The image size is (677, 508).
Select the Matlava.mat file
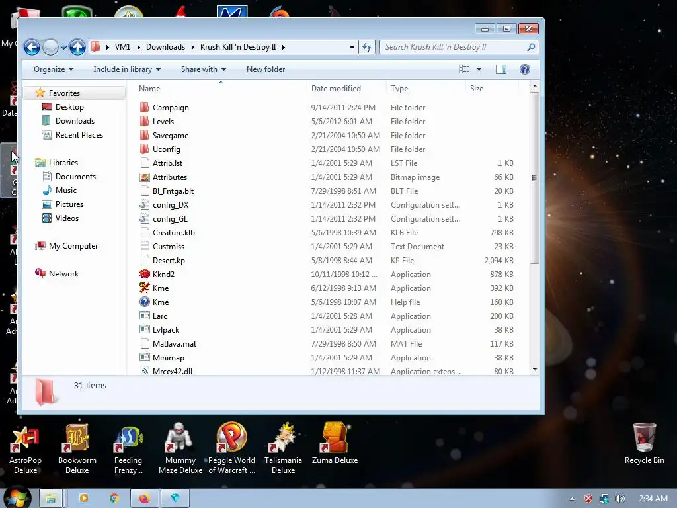point(175,343)
